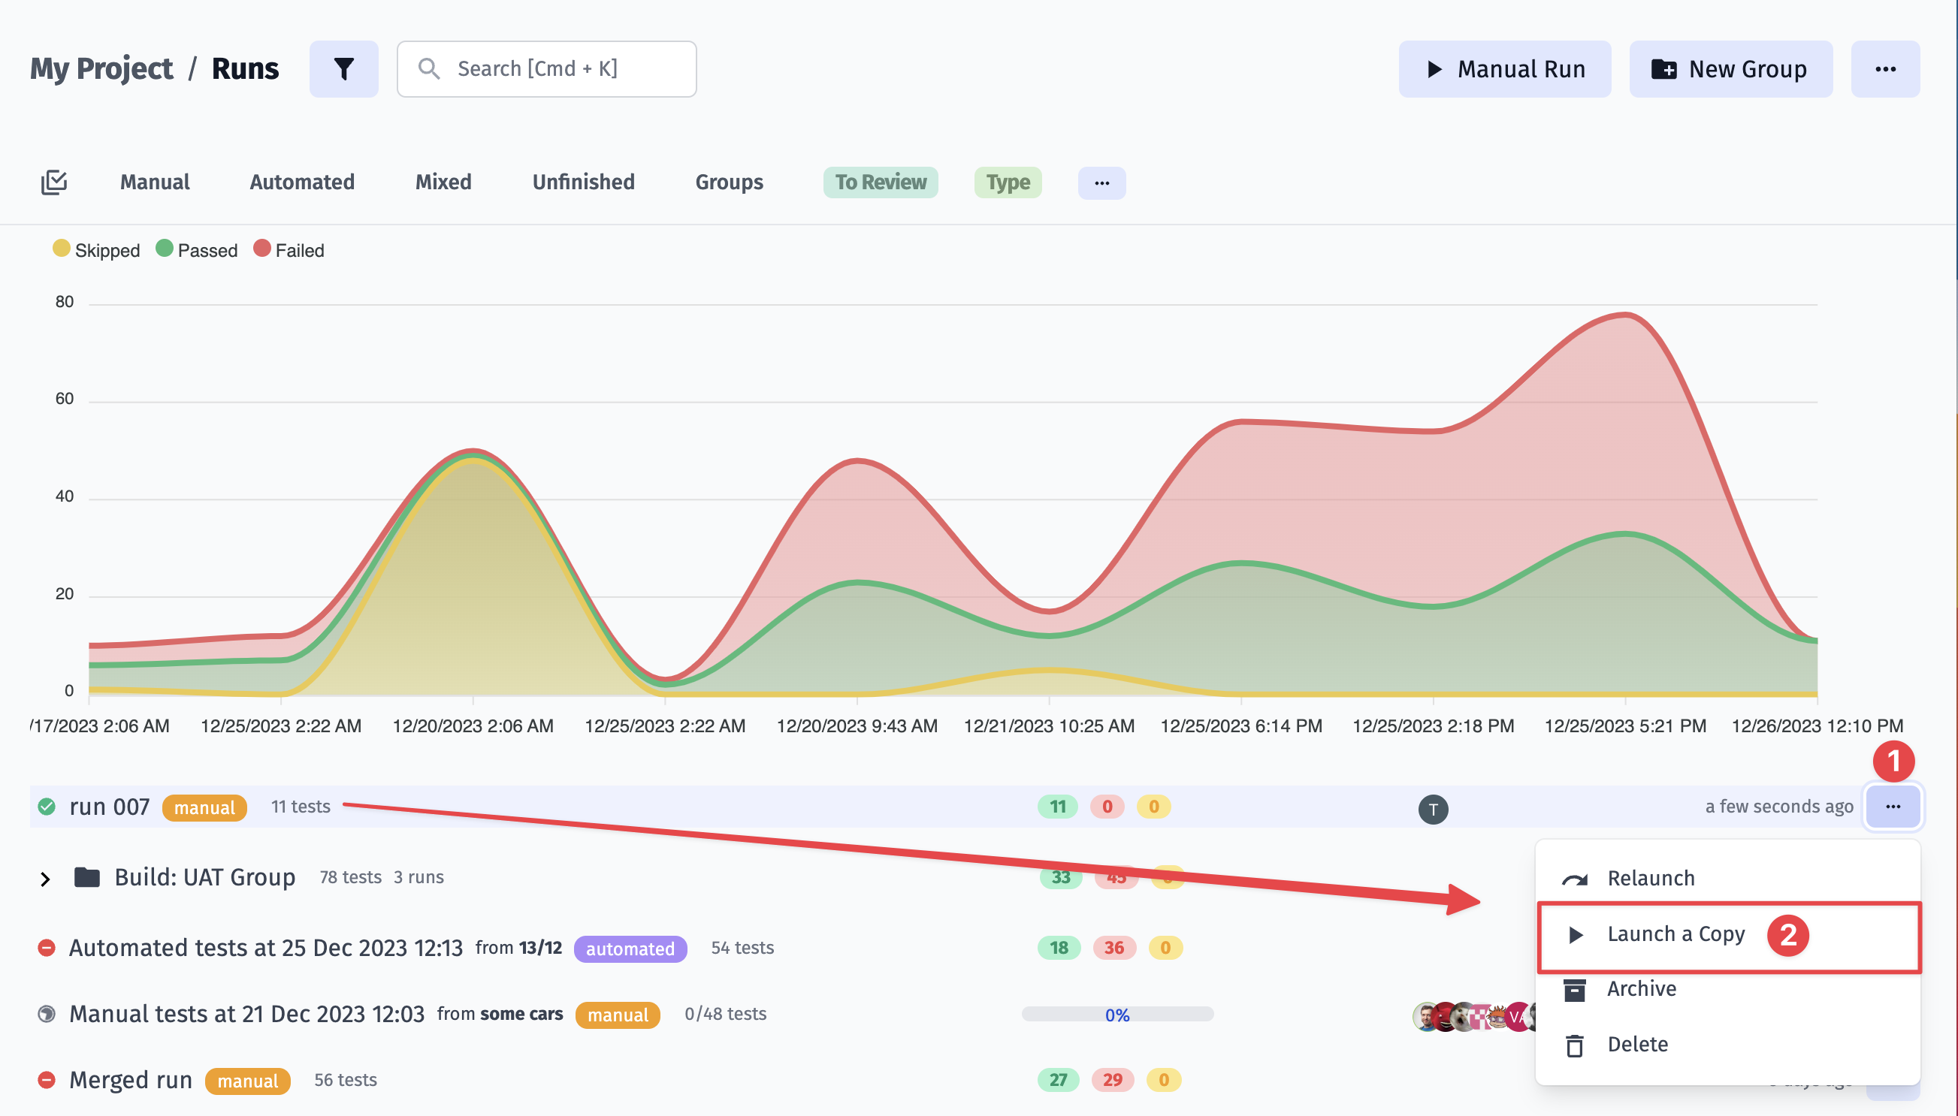
Task: Click green passed status icon on run 007
Action: pos(47,807)
